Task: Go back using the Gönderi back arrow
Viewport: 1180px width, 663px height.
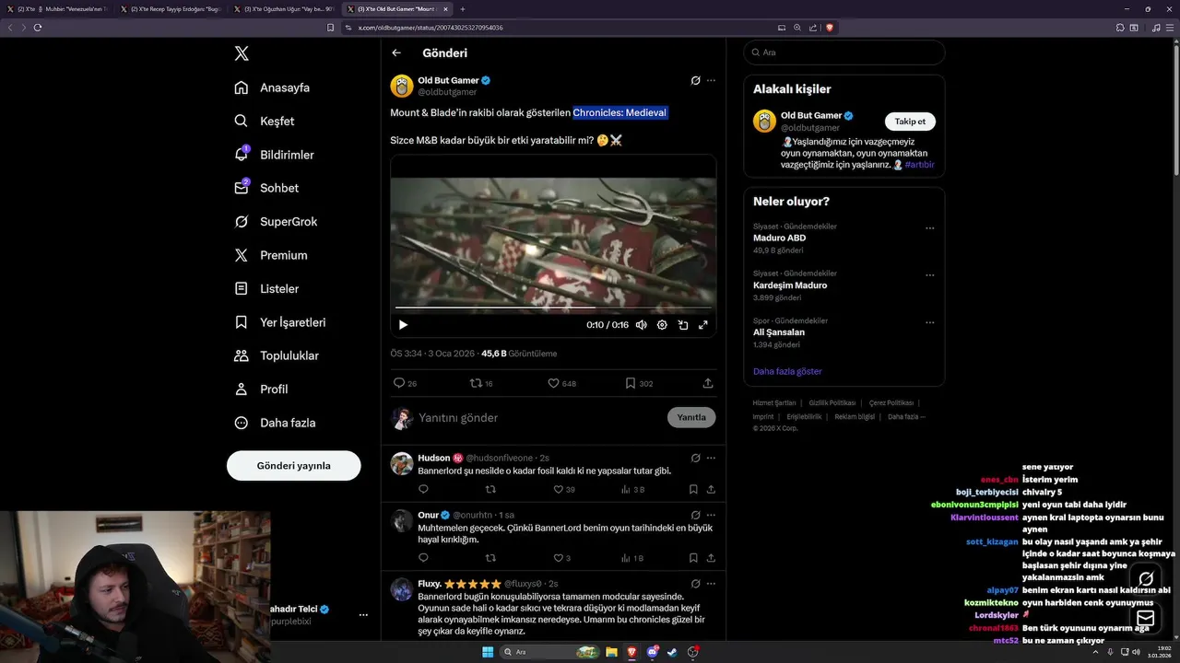Action: click(x=396, y=52)
